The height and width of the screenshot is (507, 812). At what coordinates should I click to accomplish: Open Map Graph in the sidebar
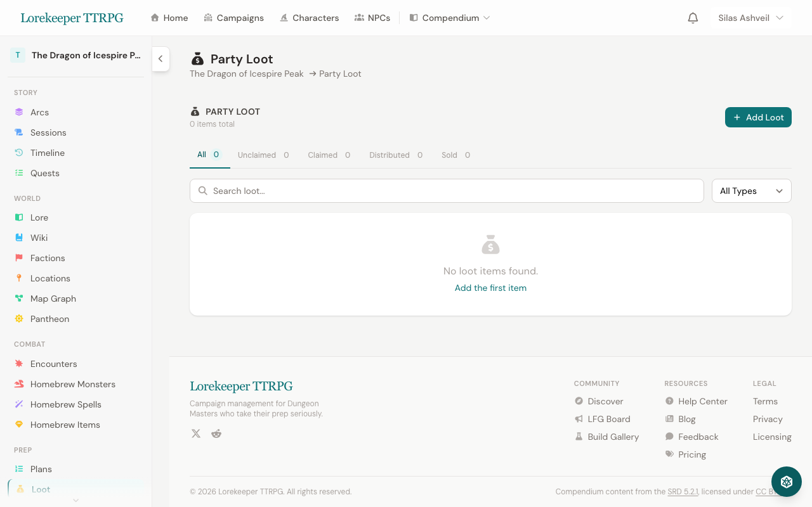click(53, 298)
